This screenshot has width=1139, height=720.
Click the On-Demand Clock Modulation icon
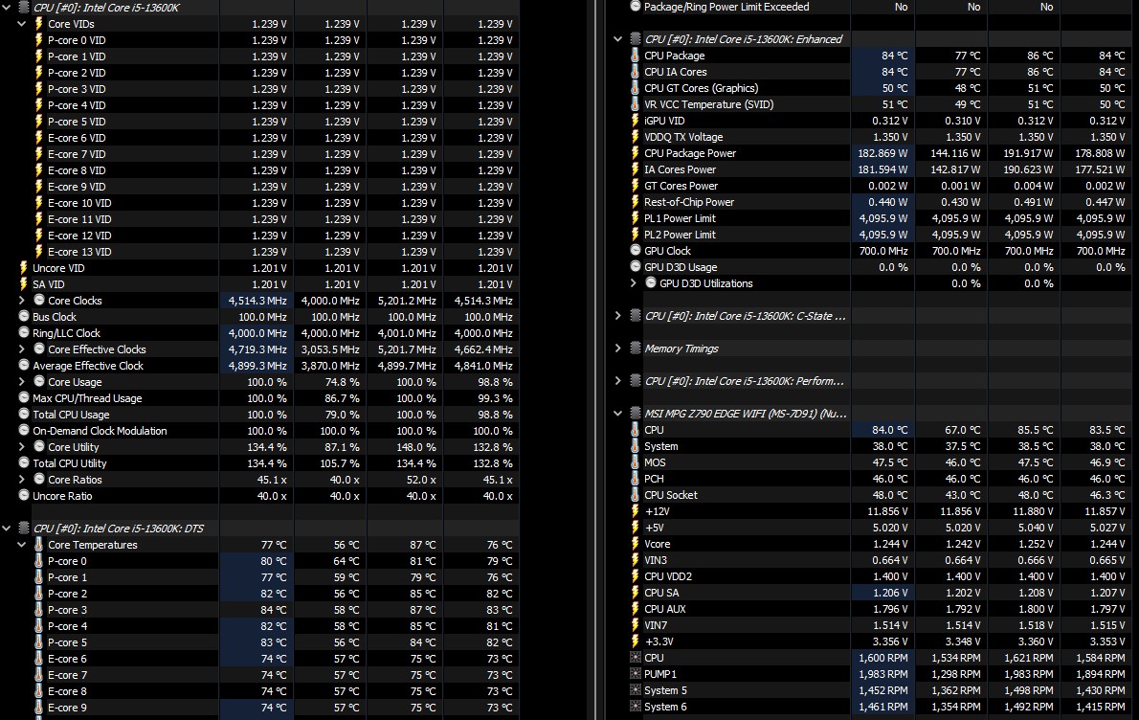click(x=24, y=430)
